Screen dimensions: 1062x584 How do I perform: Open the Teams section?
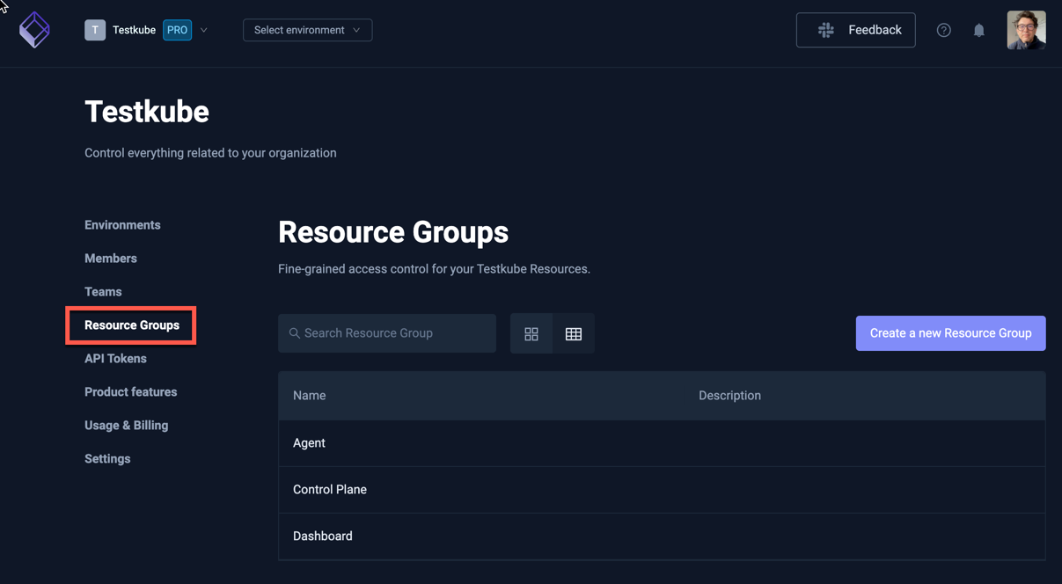[x=103, y=292]
